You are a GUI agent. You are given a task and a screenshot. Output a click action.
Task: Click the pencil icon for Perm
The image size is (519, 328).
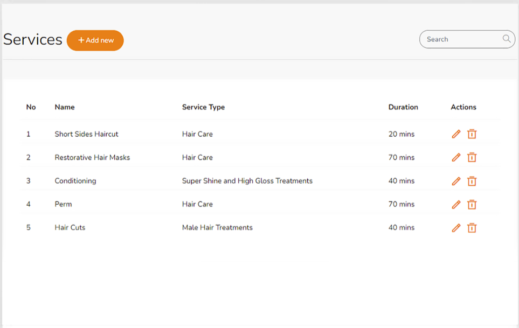[x=456, y=204]
